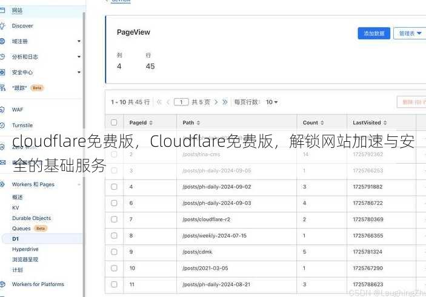Check the row for /posts/2021-03-05
The width and height of the screenshot is (426, 297).
(x=114, y=268)
